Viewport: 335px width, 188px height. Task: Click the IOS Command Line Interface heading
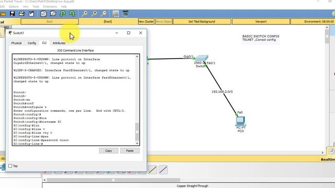pos(75,51)
